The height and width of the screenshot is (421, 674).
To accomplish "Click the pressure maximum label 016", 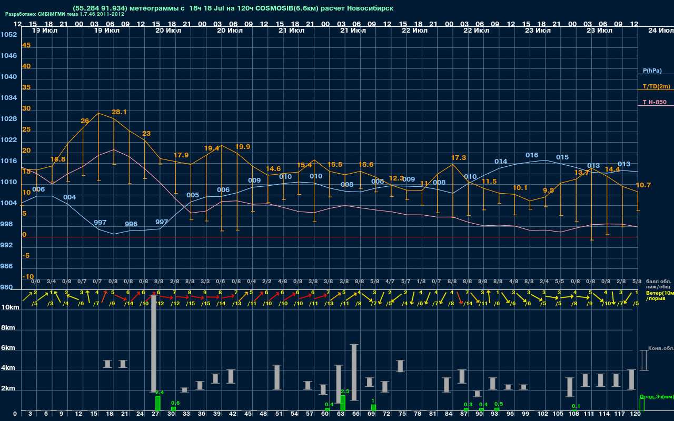I will click(x=532, y=155).
